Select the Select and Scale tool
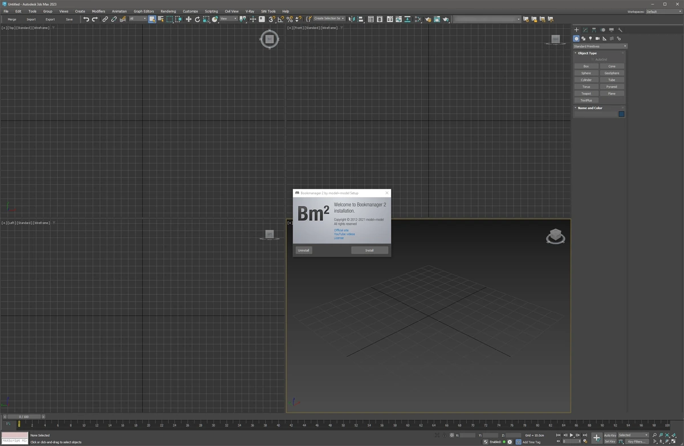This screenshot has height=446, width=684. pyautogui.click(x=206, y=19)
